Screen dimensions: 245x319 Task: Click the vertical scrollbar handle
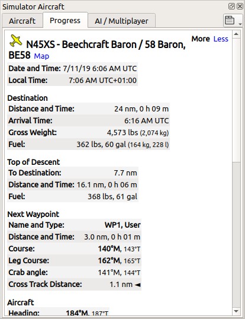[x=236, y=100]
